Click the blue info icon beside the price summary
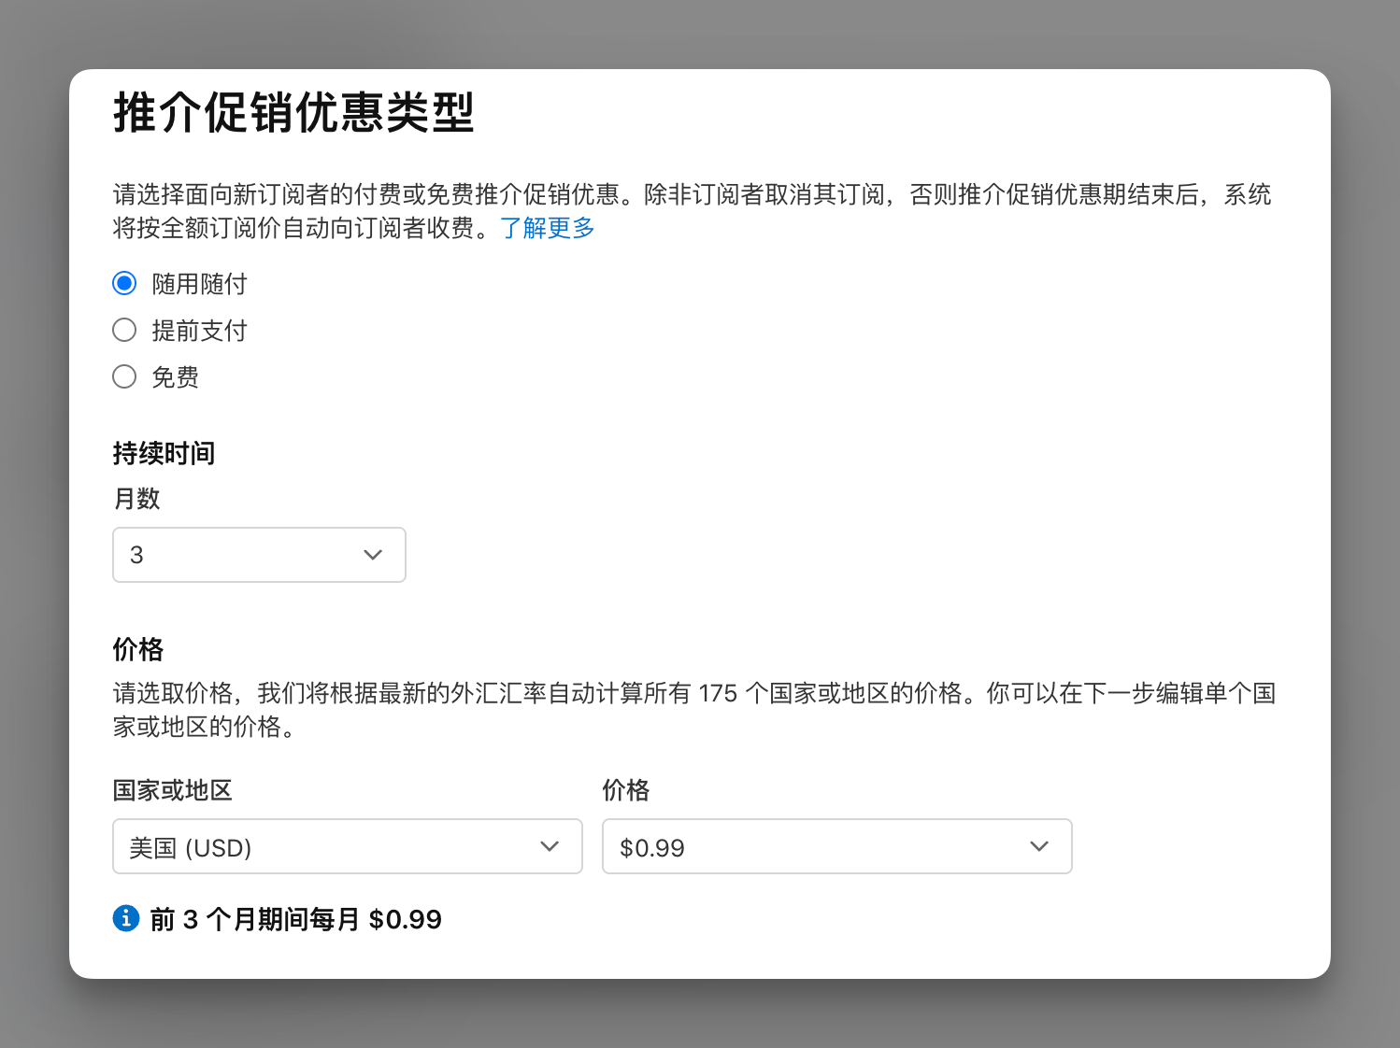This screenshot has height=1048, width=1400. pyautogui.click(x=126, y=918)
